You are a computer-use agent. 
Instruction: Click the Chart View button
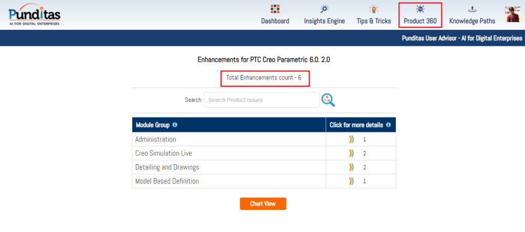coord(262,204)
